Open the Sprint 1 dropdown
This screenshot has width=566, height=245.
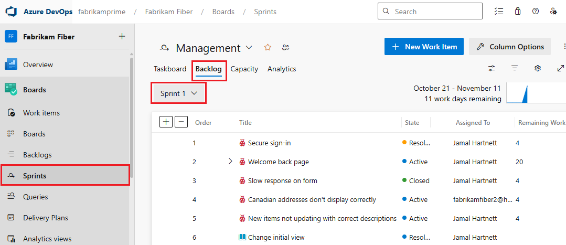[x=179, y=93]
